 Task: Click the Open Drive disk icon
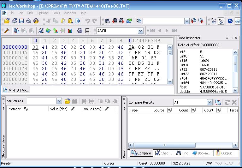(14, 21)
